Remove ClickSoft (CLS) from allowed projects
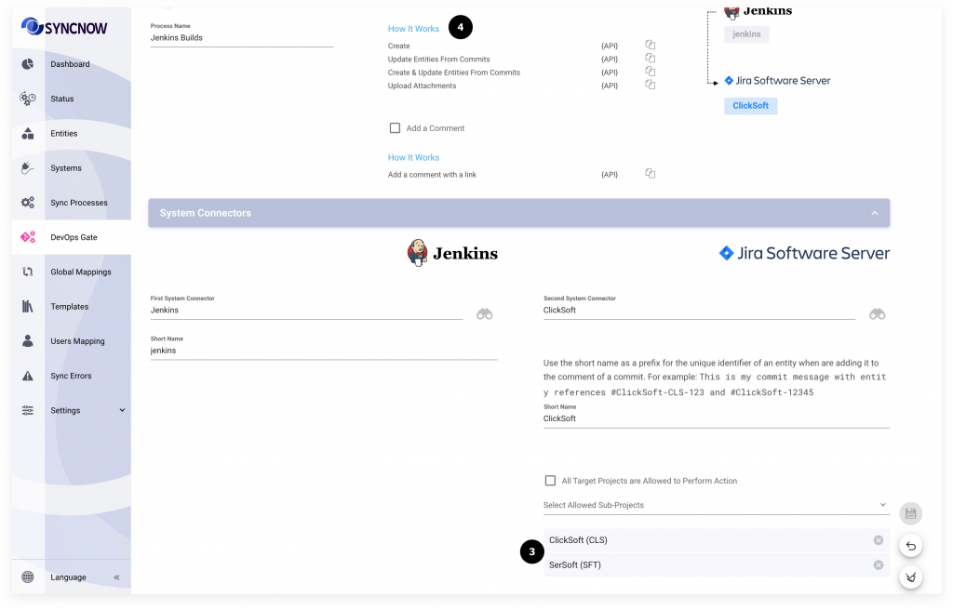The height and width of the screenshot is (610, 953). (x=879, y=540)
